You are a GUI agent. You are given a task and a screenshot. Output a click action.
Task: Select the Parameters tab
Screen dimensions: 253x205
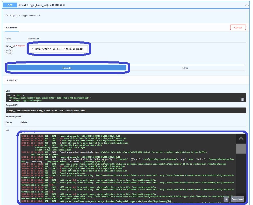tap(12, 28)
